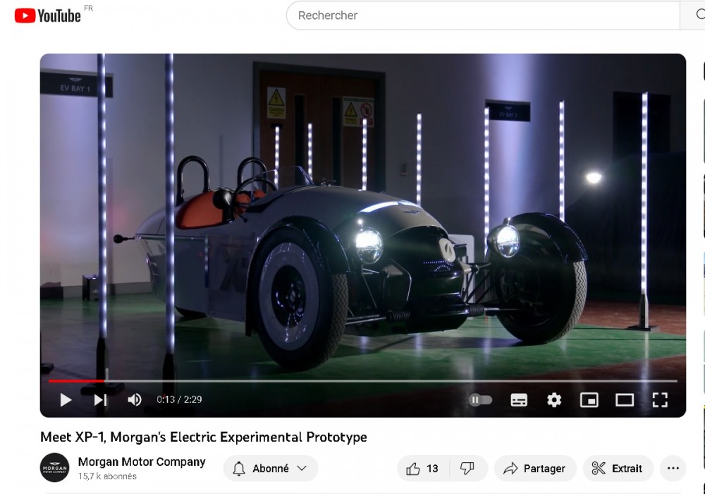Enable miniplayer mode

[589, 400]
